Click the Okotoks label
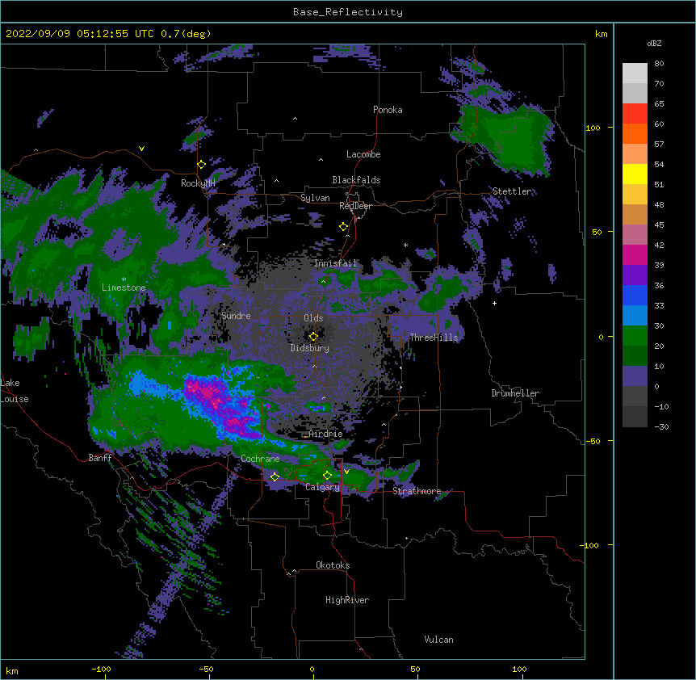The height and width of the screenshot is (680, 696). click(x=333, y=565)
